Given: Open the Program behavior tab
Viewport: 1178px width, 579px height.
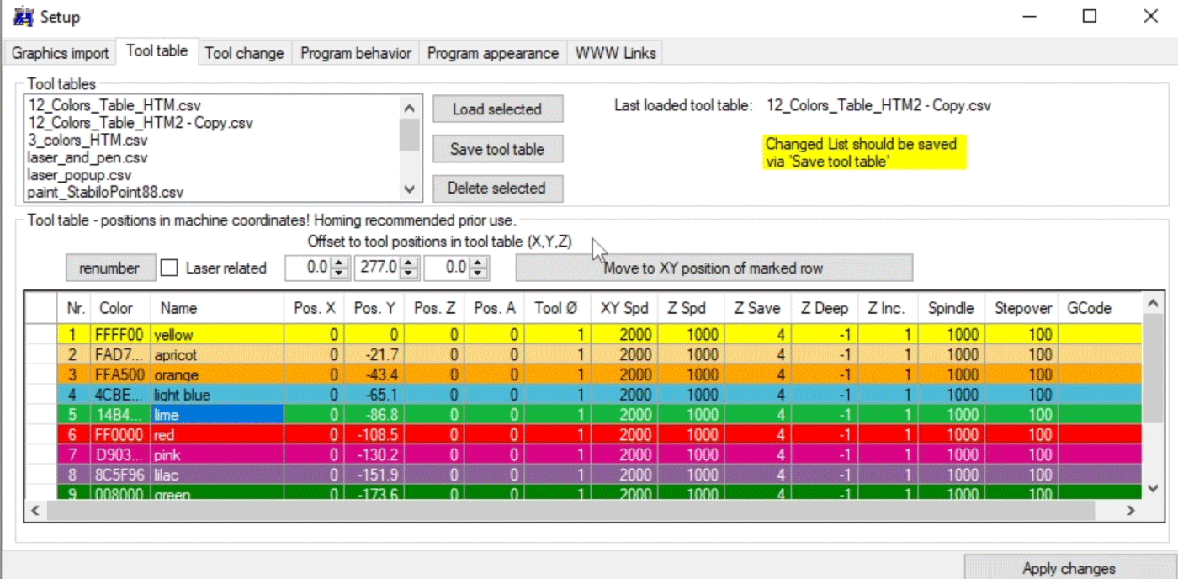Looking at the screenshot, I should 355,53.
